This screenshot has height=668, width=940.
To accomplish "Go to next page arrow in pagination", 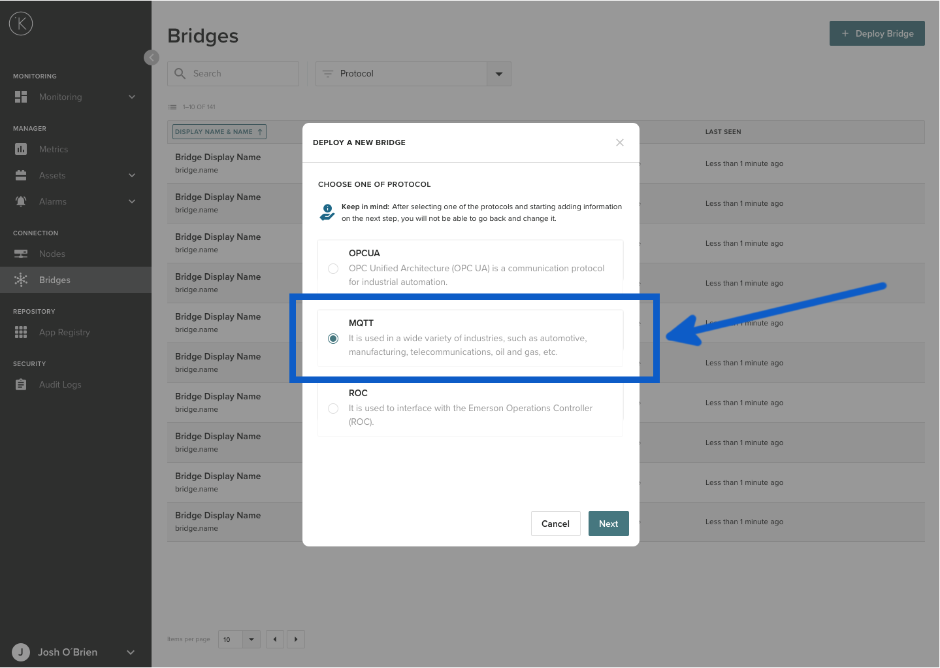I will coord(296,639).
